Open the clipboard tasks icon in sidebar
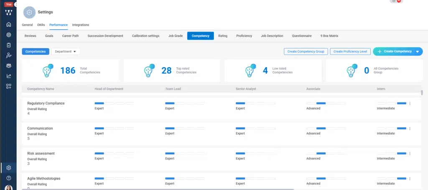 (8, 45)
